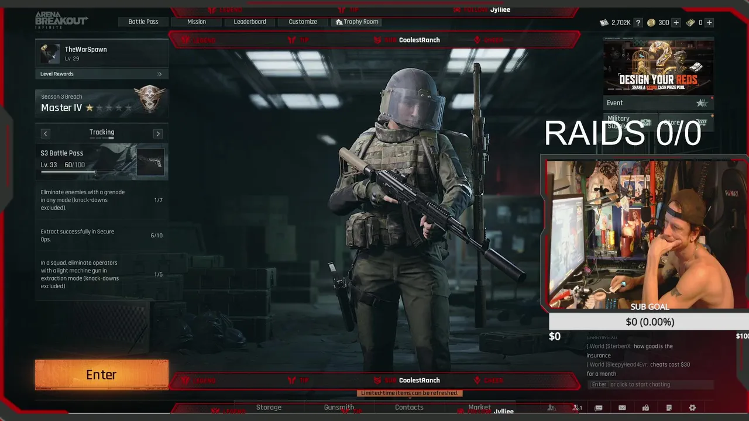Click the character operator model
The width and height of the screenshot is (749, 421).
(410, 216)
